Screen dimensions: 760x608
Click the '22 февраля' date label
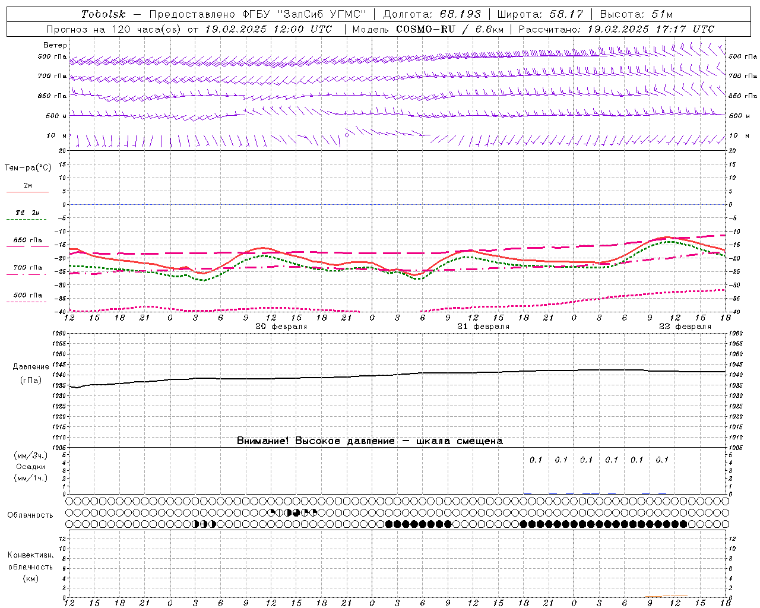coord(685,327)
